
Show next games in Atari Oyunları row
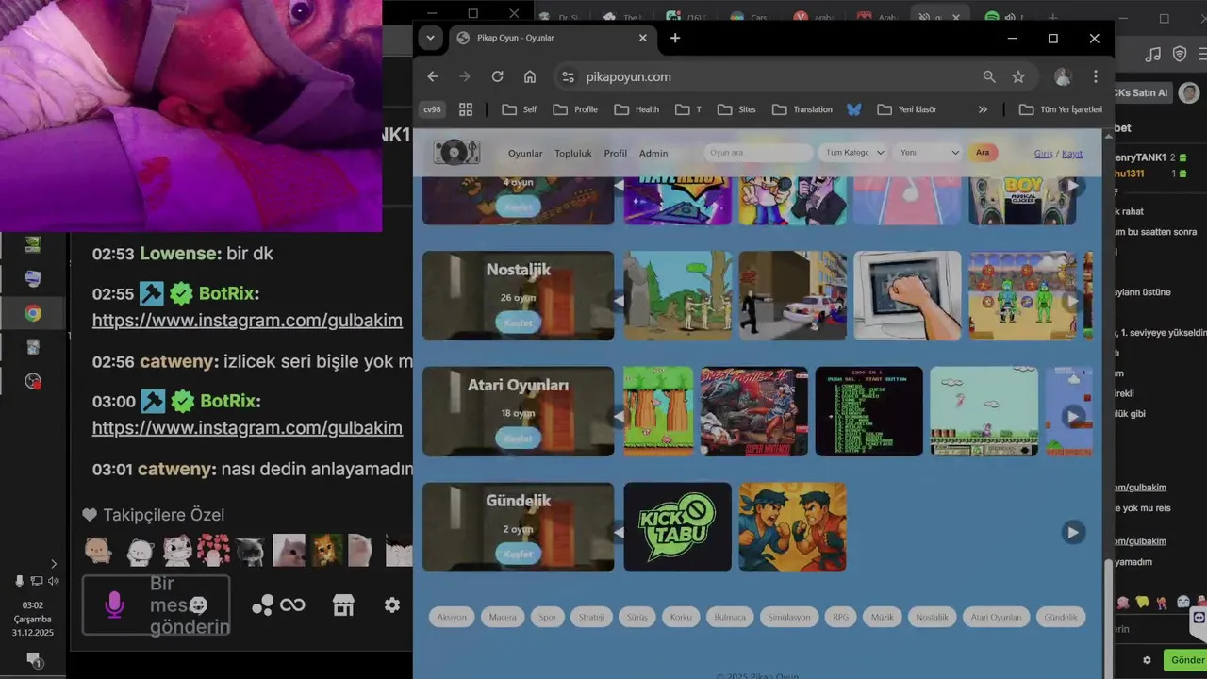[x=1072, y=416]
